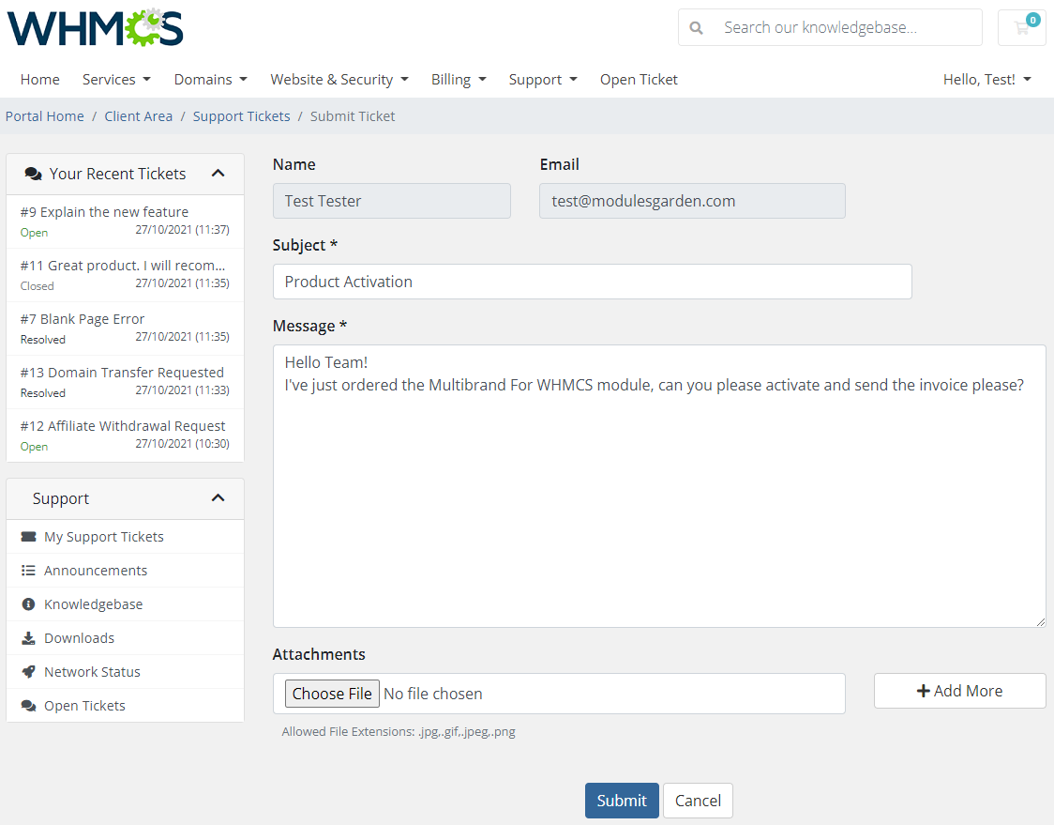
Task: Open ticket #13 Domain Transfer Requested
Action: coord(125,382)
